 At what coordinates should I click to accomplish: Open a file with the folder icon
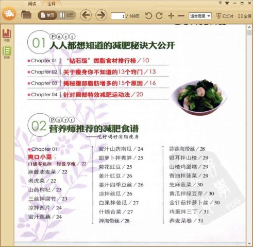[x=26, y=15]
